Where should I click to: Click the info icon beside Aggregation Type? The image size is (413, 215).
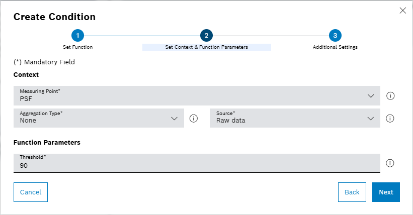193,119
